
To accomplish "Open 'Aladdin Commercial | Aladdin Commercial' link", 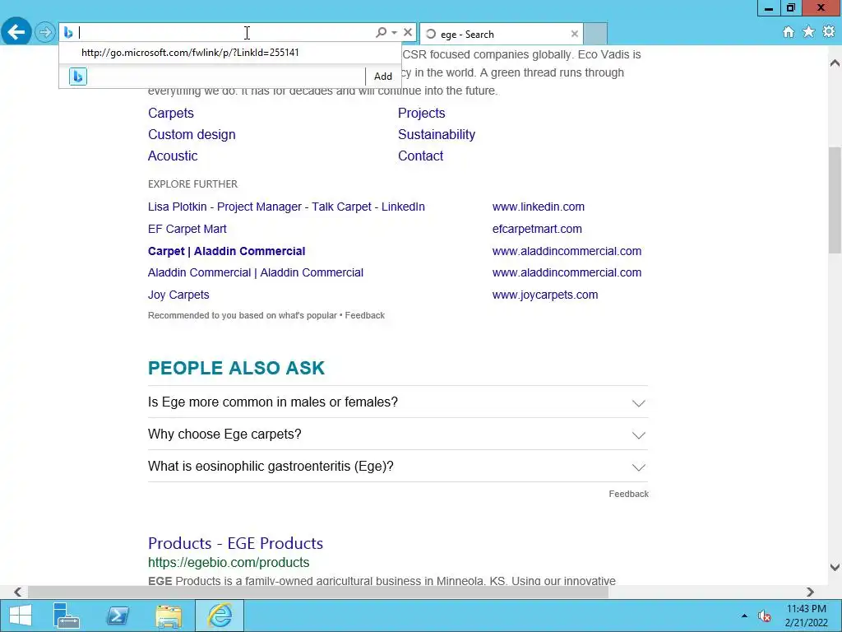I will click(256, 272).
